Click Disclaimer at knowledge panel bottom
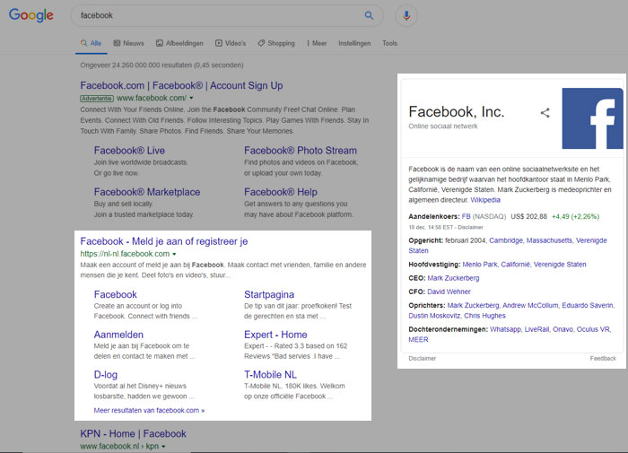 pos(423,359)
